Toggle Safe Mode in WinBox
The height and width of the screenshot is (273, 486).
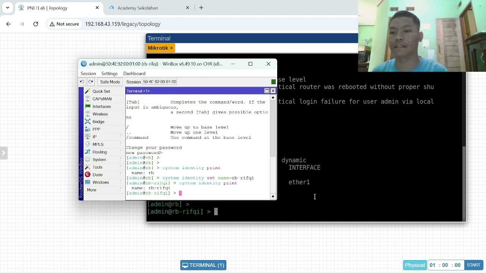[x=110, y=82]
